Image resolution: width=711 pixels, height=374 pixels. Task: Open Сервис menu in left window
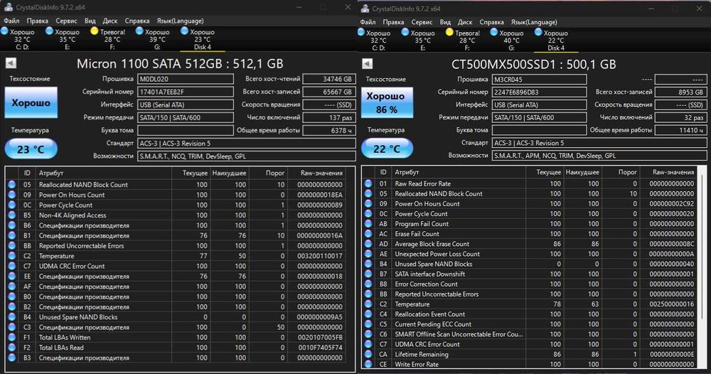point(66,21)
